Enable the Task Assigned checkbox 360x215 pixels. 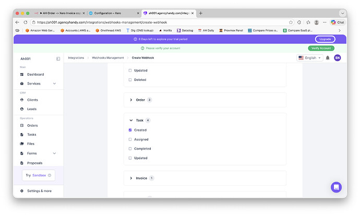click(x=130, y=139)
